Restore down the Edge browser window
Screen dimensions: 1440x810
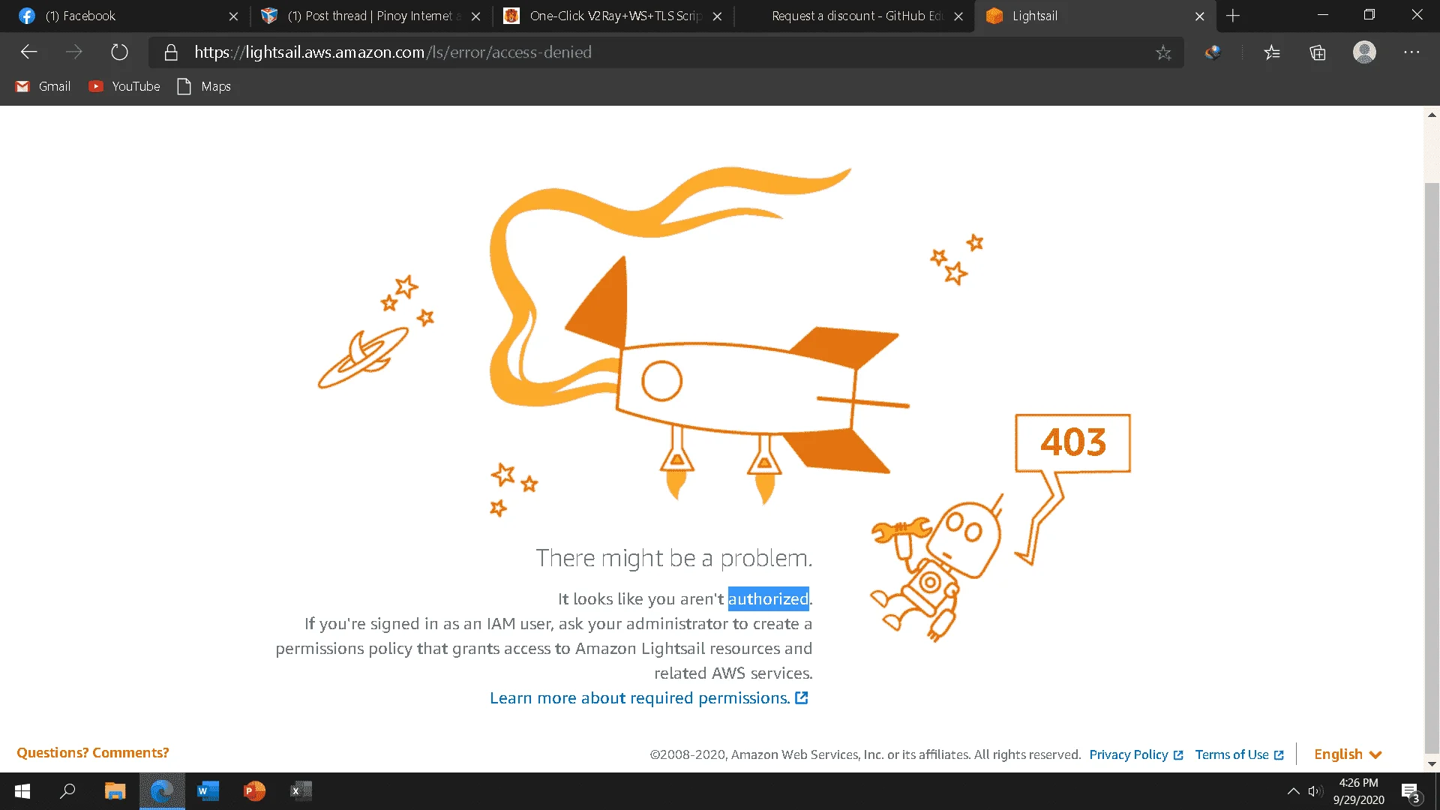[x=1369, y=15]
